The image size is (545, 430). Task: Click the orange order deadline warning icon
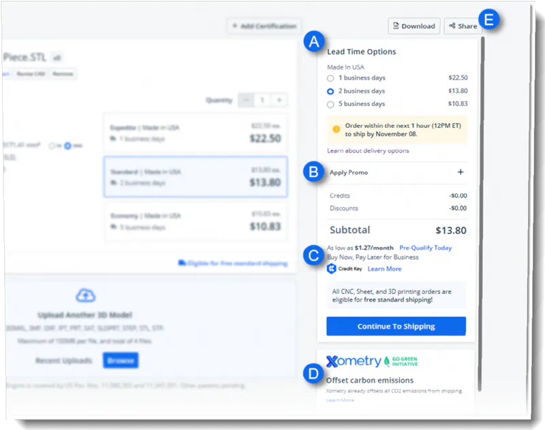click(336, 129)
